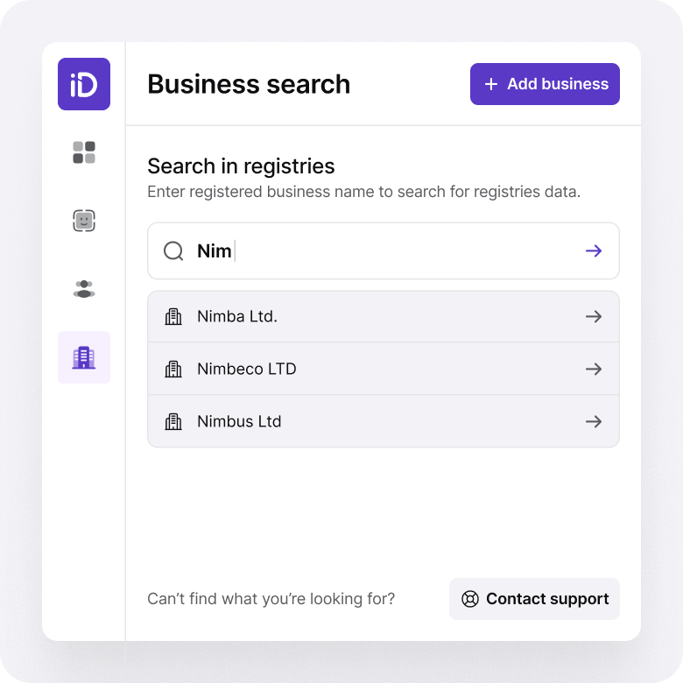This screenshot has height=683, width=683.
Task: Click building icon beside Nimbus Ltd
Action: click(x=173, y=422)
